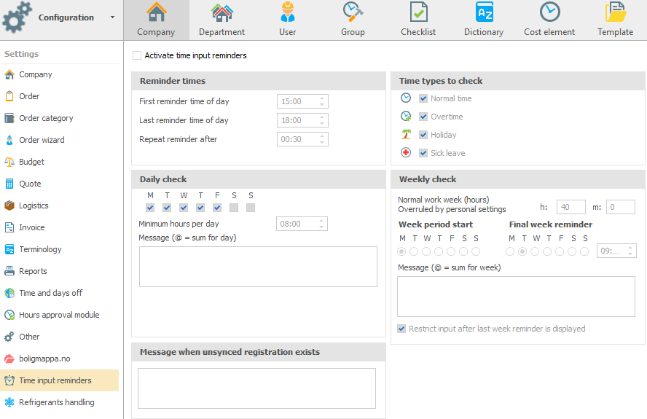
Task: Click the Time input reminders alarm icon
Action: 9,380
